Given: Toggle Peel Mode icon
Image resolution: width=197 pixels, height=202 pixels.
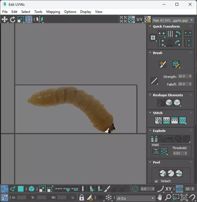Looking at the screenshot, I should [x=171, y=173].
